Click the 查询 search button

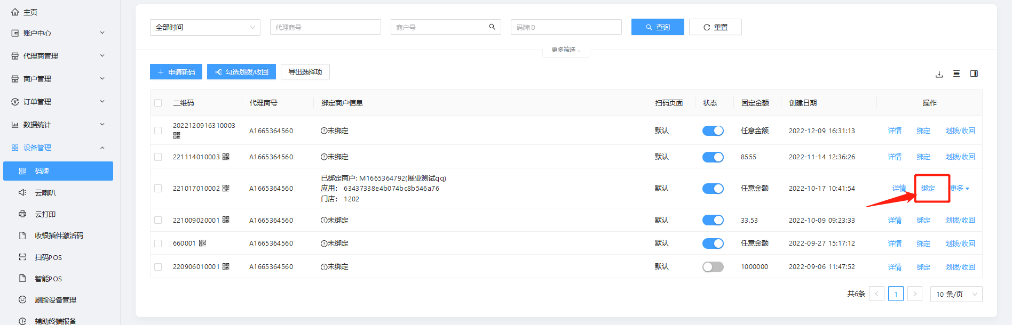point(658,27)
